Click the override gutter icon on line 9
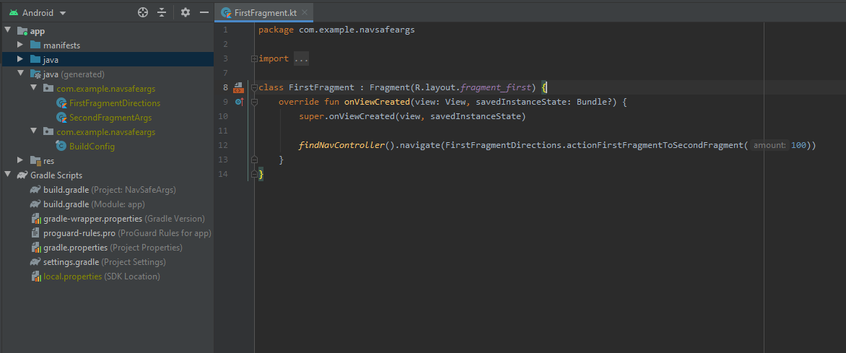This screenshot has width=846, height=353. [x=238, y=103]
